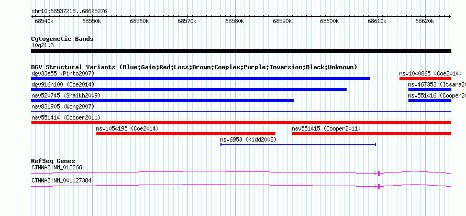Click the exon block on CTNNA3|NM_001127384
This screenshot has height=216, width=466.
pos(379,186)
